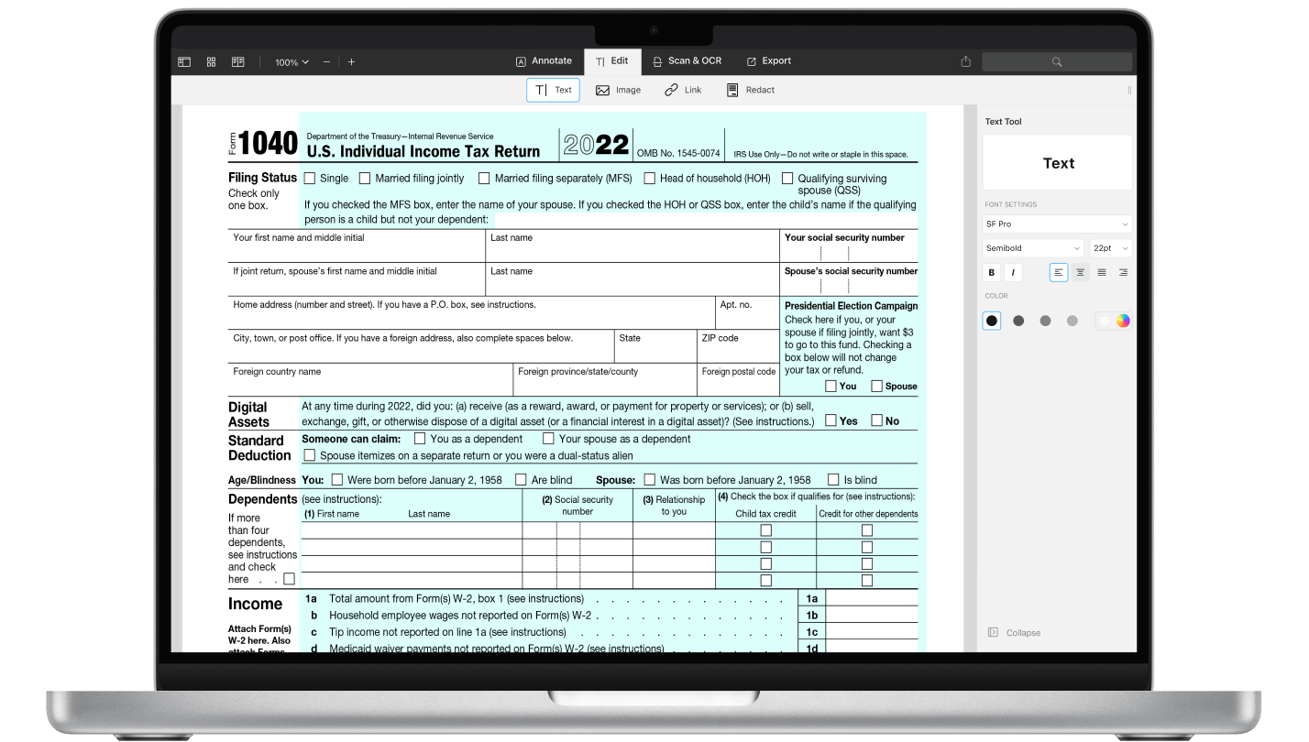Switch to thumbnail grid view
Screen dimensions: 1309x742
point(211,61)
